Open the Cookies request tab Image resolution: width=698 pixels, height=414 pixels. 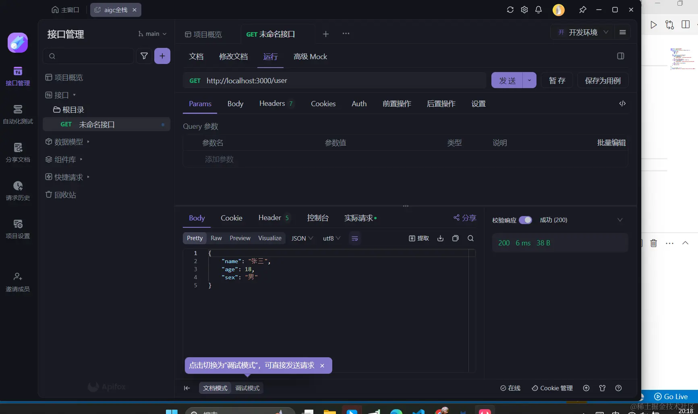[323, 104]
